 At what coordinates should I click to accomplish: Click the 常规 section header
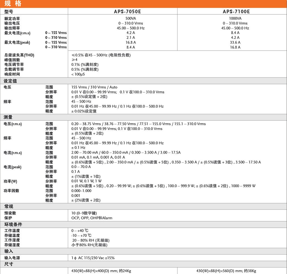pos(8,206)
